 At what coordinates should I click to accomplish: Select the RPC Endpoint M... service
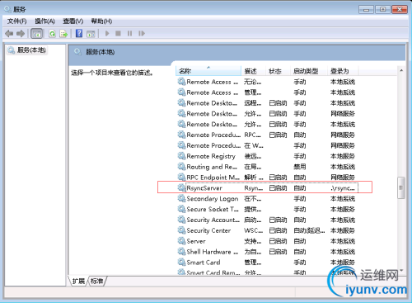266,178
